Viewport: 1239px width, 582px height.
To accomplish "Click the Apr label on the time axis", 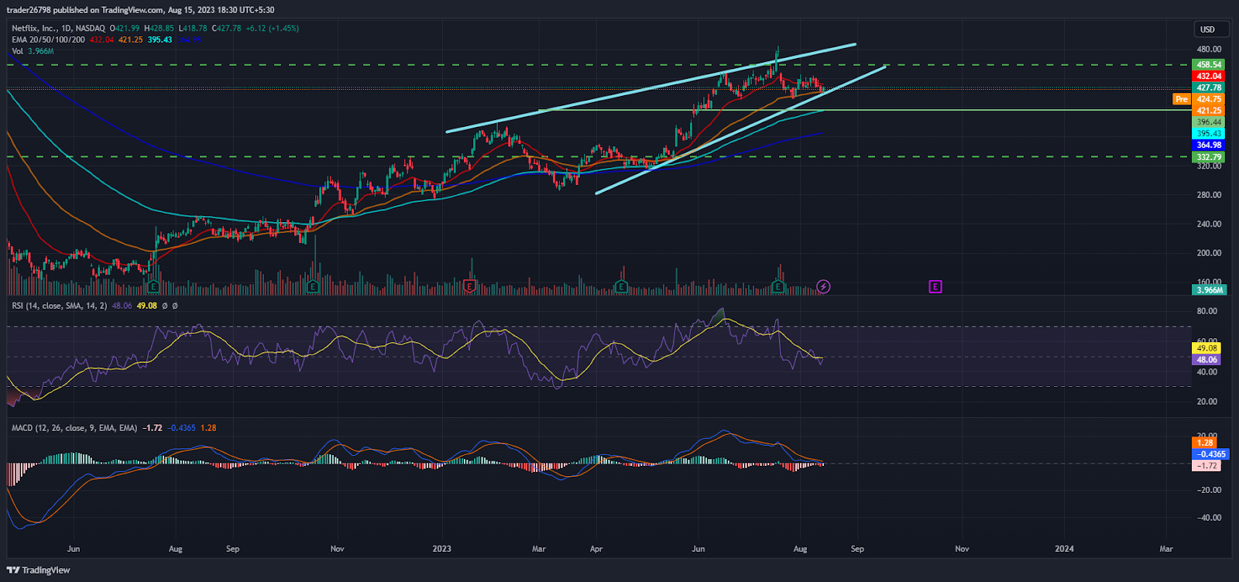I will tap(596, 549).
